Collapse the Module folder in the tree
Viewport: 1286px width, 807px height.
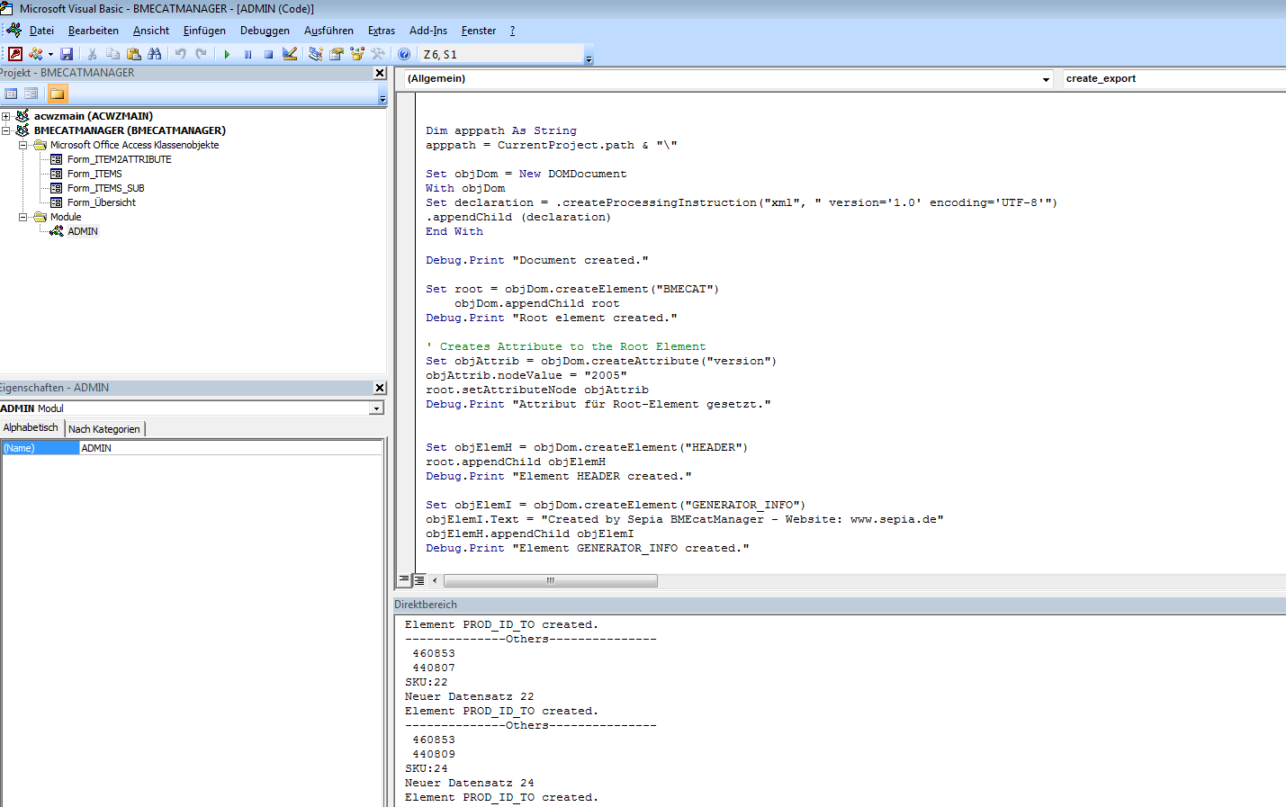(x=23, y=216)
